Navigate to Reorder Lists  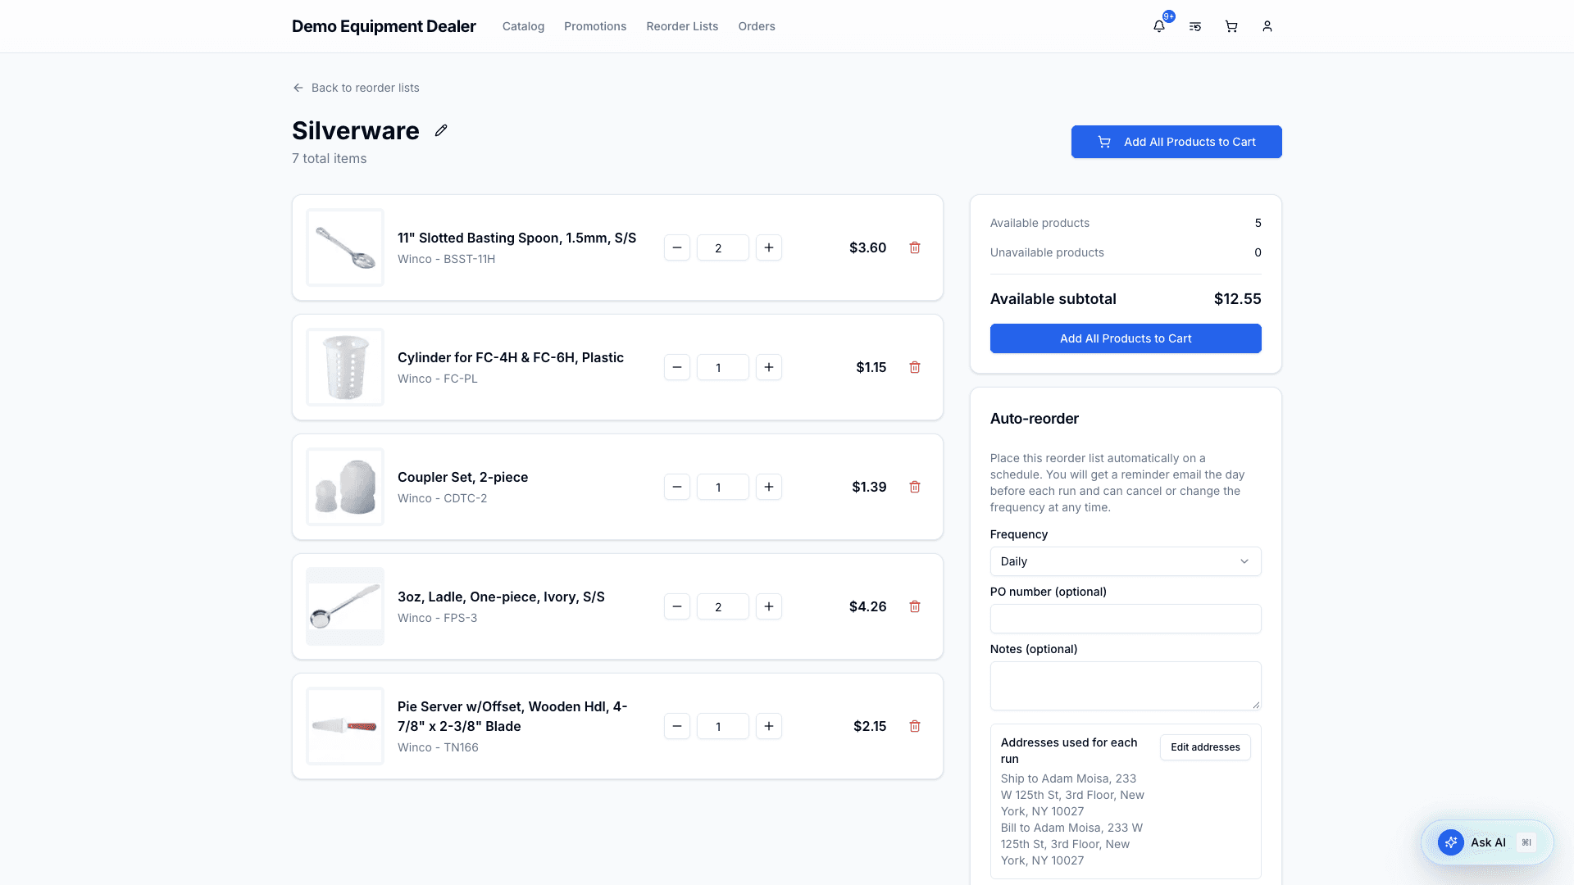(682, 26)
